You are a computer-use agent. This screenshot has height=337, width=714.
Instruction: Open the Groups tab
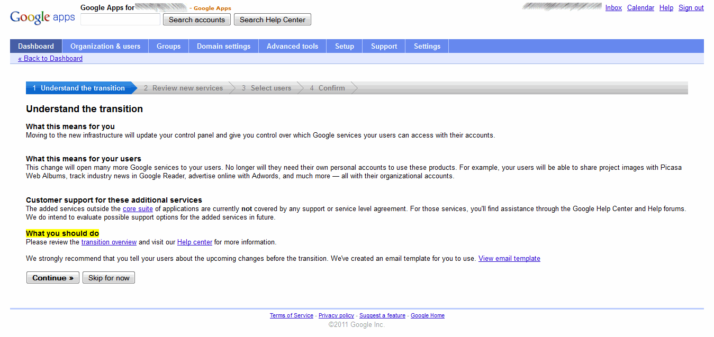[169, 46]
